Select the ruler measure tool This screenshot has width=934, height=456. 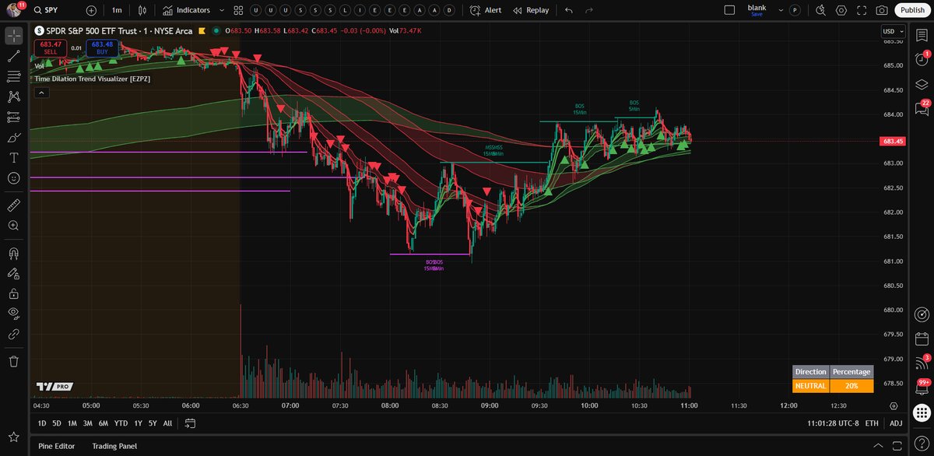[13, 205]
